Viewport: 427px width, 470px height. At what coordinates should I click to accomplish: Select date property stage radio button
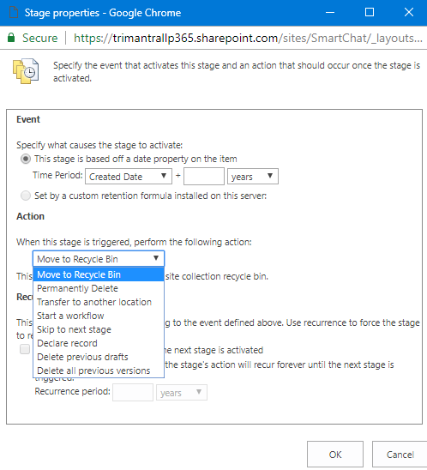(26, 159)
